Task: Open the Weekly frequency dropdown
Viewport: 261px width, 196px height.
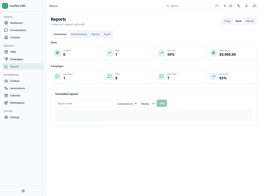Action: coord(147,104)
